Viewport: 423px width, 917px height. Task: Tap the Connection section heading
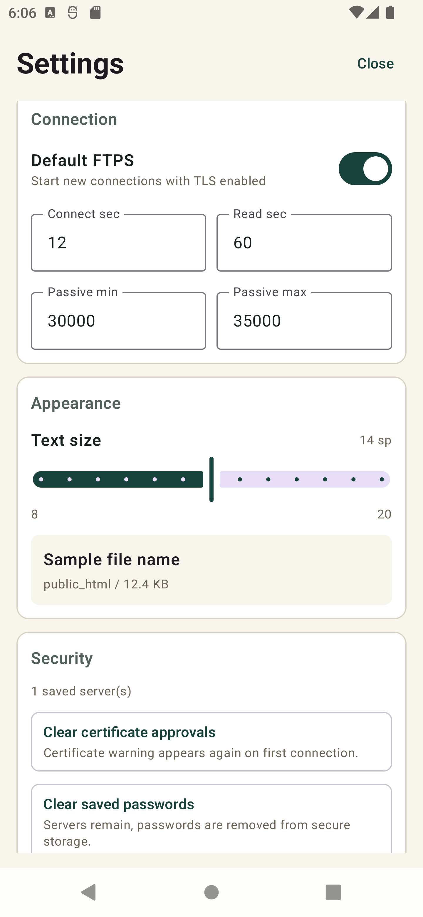click(74, 119)
